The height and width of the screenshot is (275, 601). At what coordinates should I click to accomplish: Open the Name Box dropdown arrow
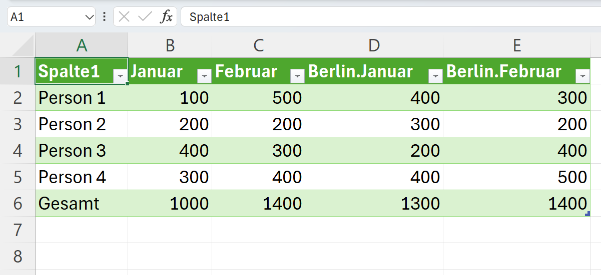pyautogui.click(x=90, y=17)
